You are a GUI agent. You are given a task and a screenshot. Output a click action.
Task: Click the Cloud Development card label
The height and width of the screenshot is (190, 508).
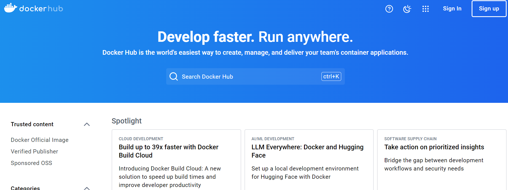[x=141, y=139]
